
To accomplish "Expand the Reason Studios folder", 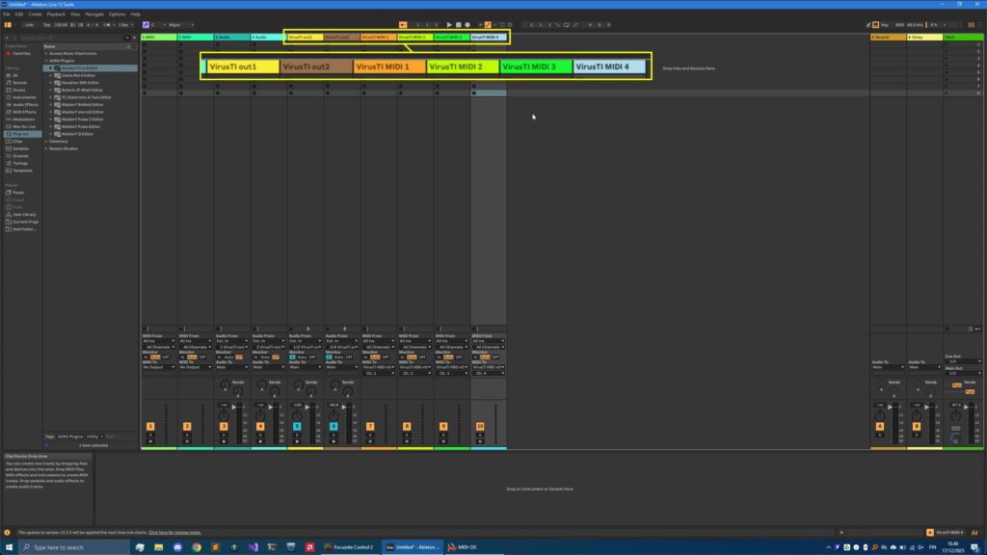I will tap(46, 148).
